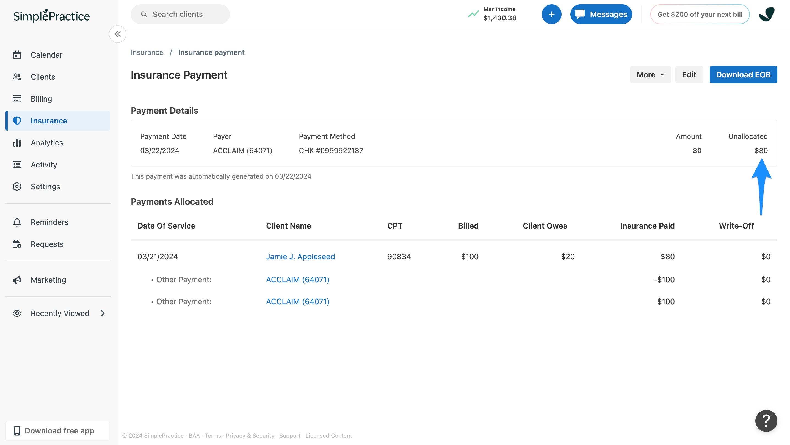The height and width of the screenshot is (445, 790).
Task: Click the Amount $0 value
Action: pos(697,151)
